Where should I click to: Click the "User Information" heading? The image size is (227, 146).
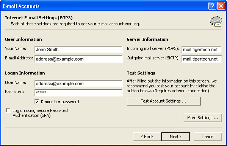[x=23, y=39]
